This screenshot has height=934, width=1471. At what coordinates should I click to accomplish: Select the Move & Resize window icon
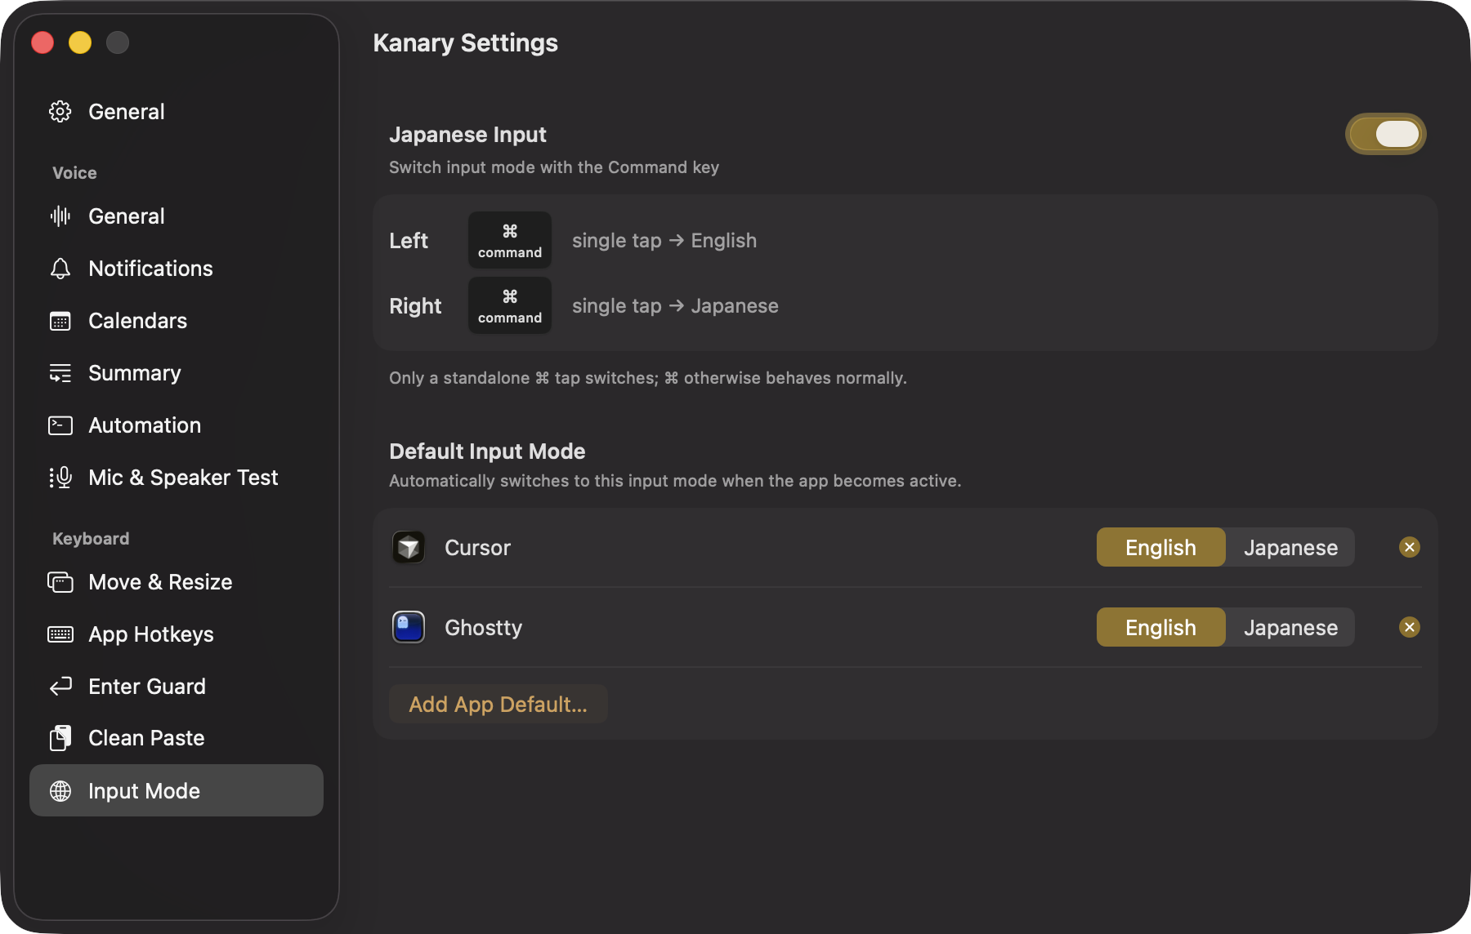[x=60, y=582]
